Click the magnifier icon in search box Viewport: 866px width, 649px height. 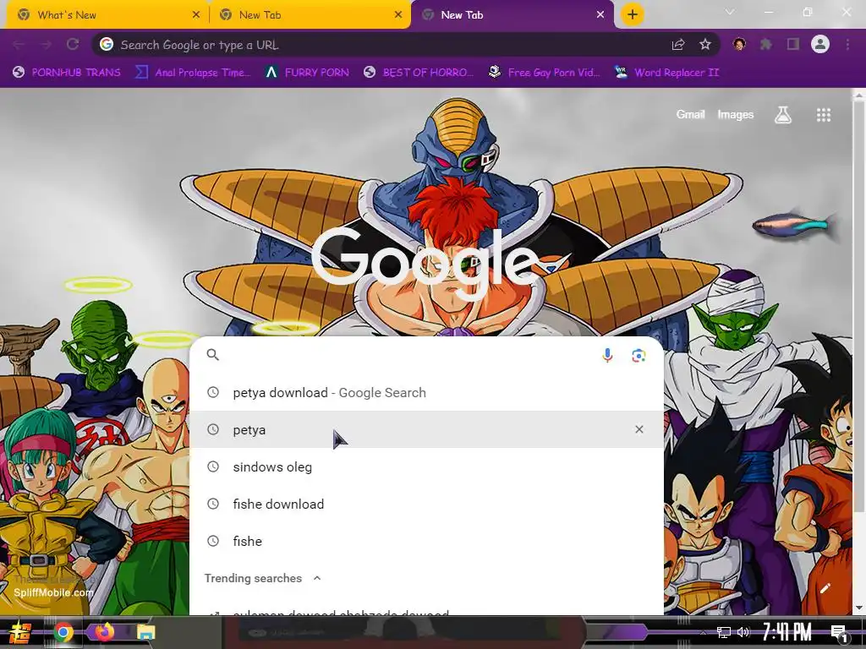(x=212, y=355)
